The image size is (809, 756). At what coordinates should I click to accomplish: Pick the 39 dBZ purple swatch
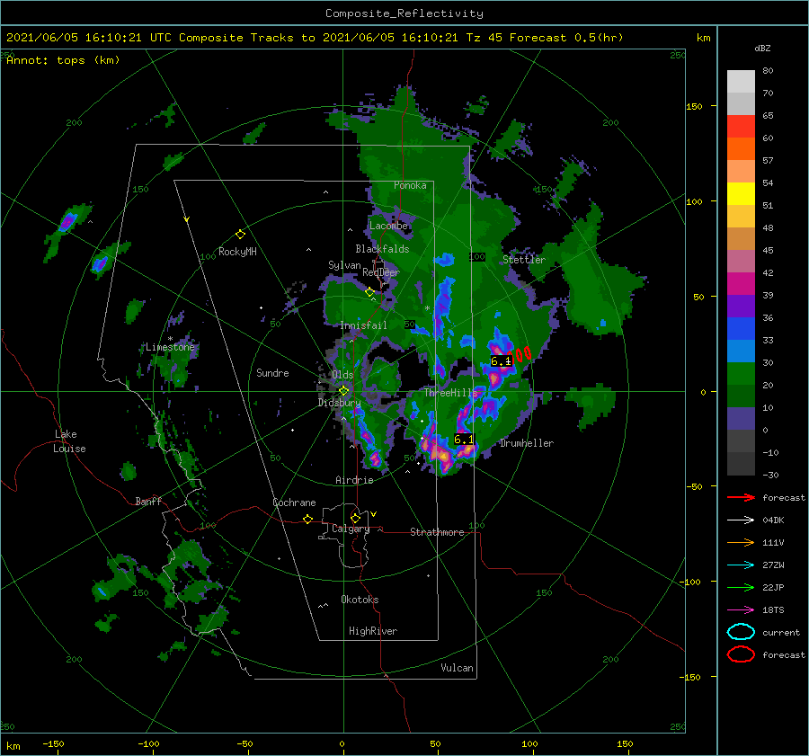(741, 306)
